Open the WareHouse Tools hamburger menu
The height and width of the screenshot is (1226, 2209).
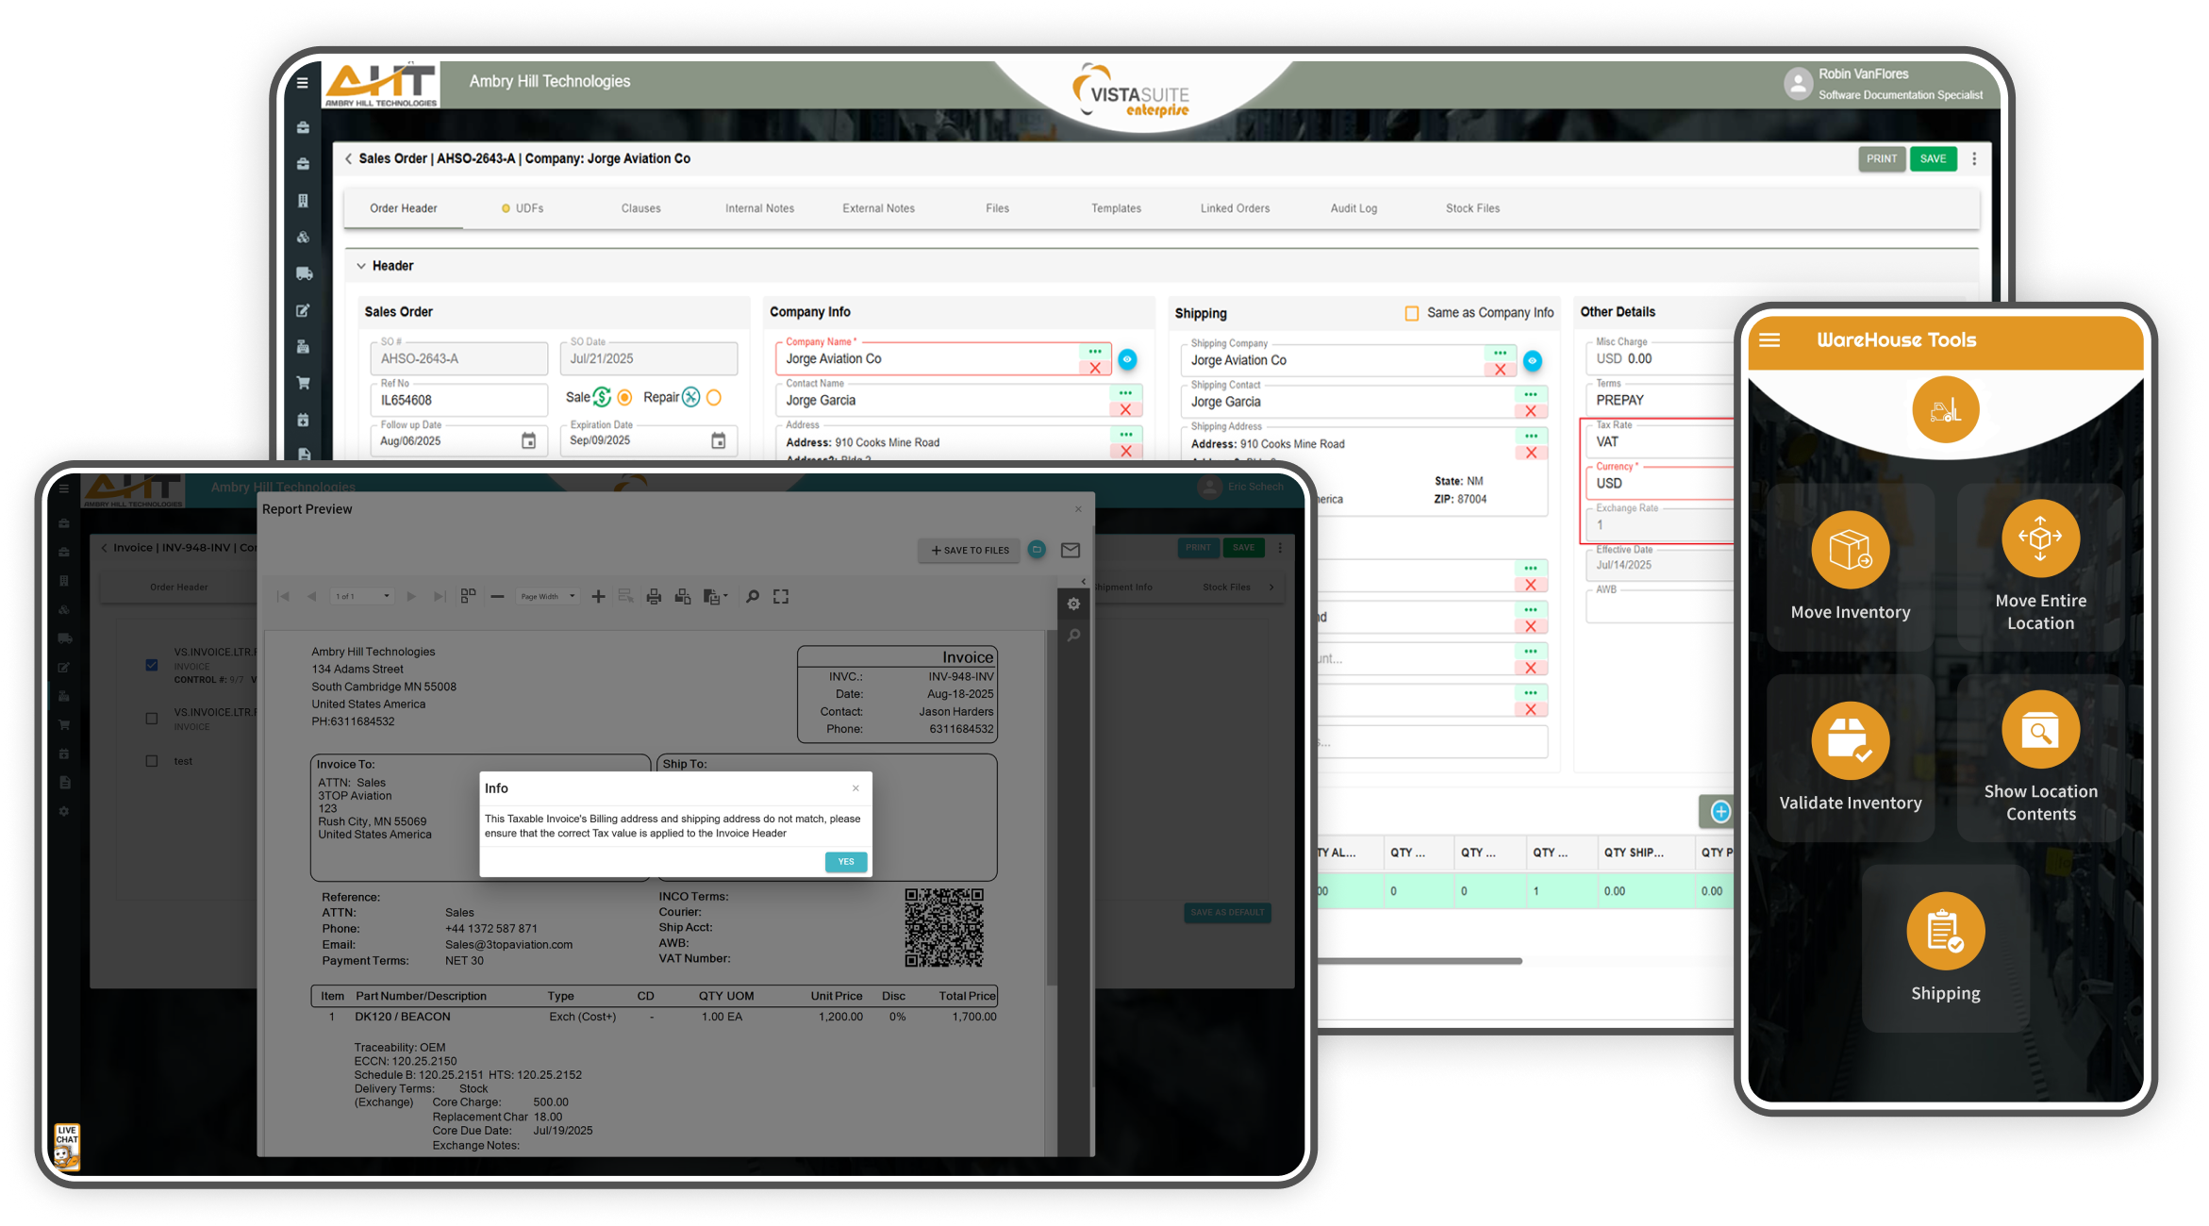pyautogui.click(x=1769, y=340)
